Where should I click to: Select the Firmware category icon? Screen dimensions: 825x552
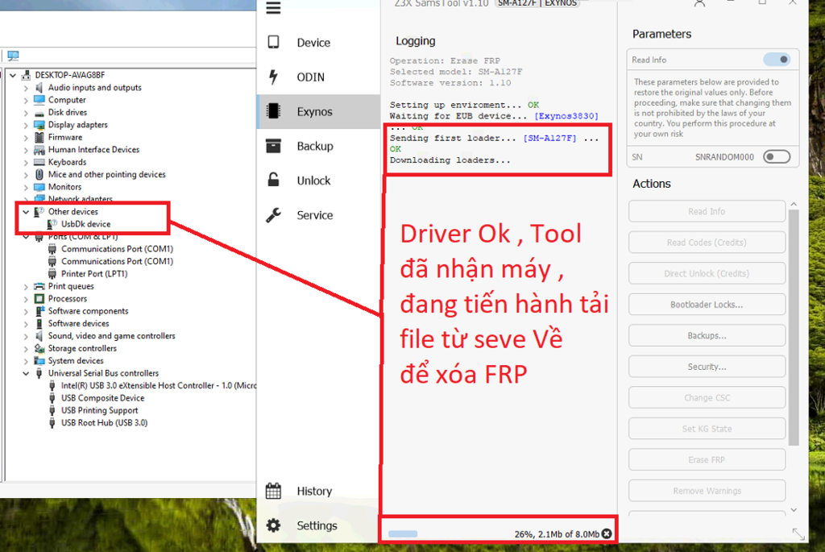point(39,137)
